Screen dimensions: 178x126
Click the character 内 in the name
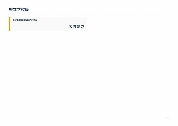point(74,27)
